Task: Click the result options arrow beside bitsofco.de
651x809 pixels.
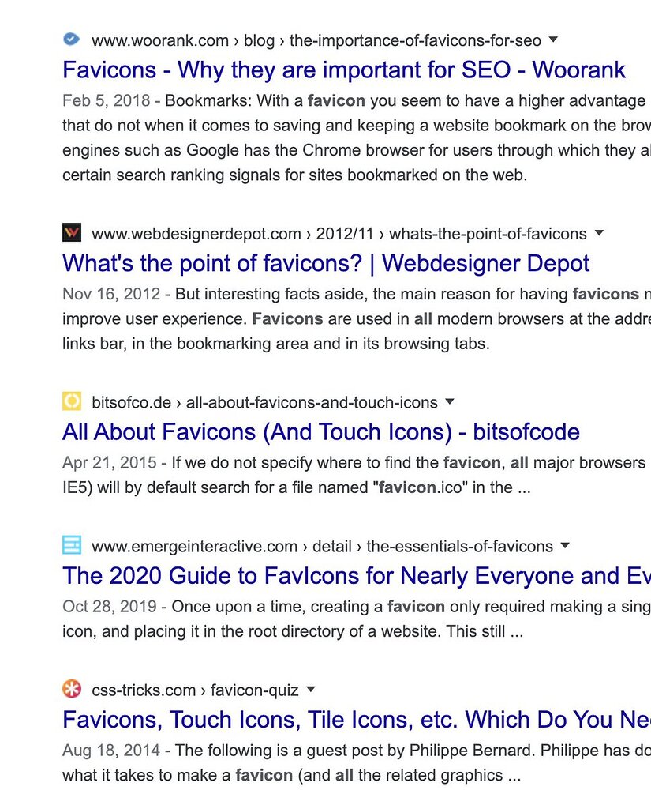Action: point(449,401)
